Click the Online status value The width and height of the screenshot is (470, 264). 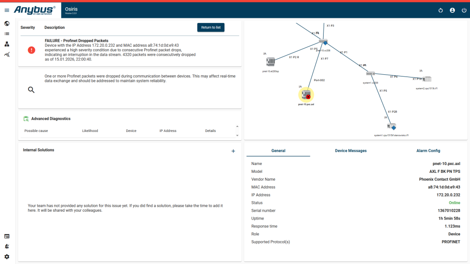coord(454,203)
